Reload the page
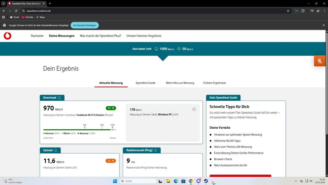 click(16, 11)
